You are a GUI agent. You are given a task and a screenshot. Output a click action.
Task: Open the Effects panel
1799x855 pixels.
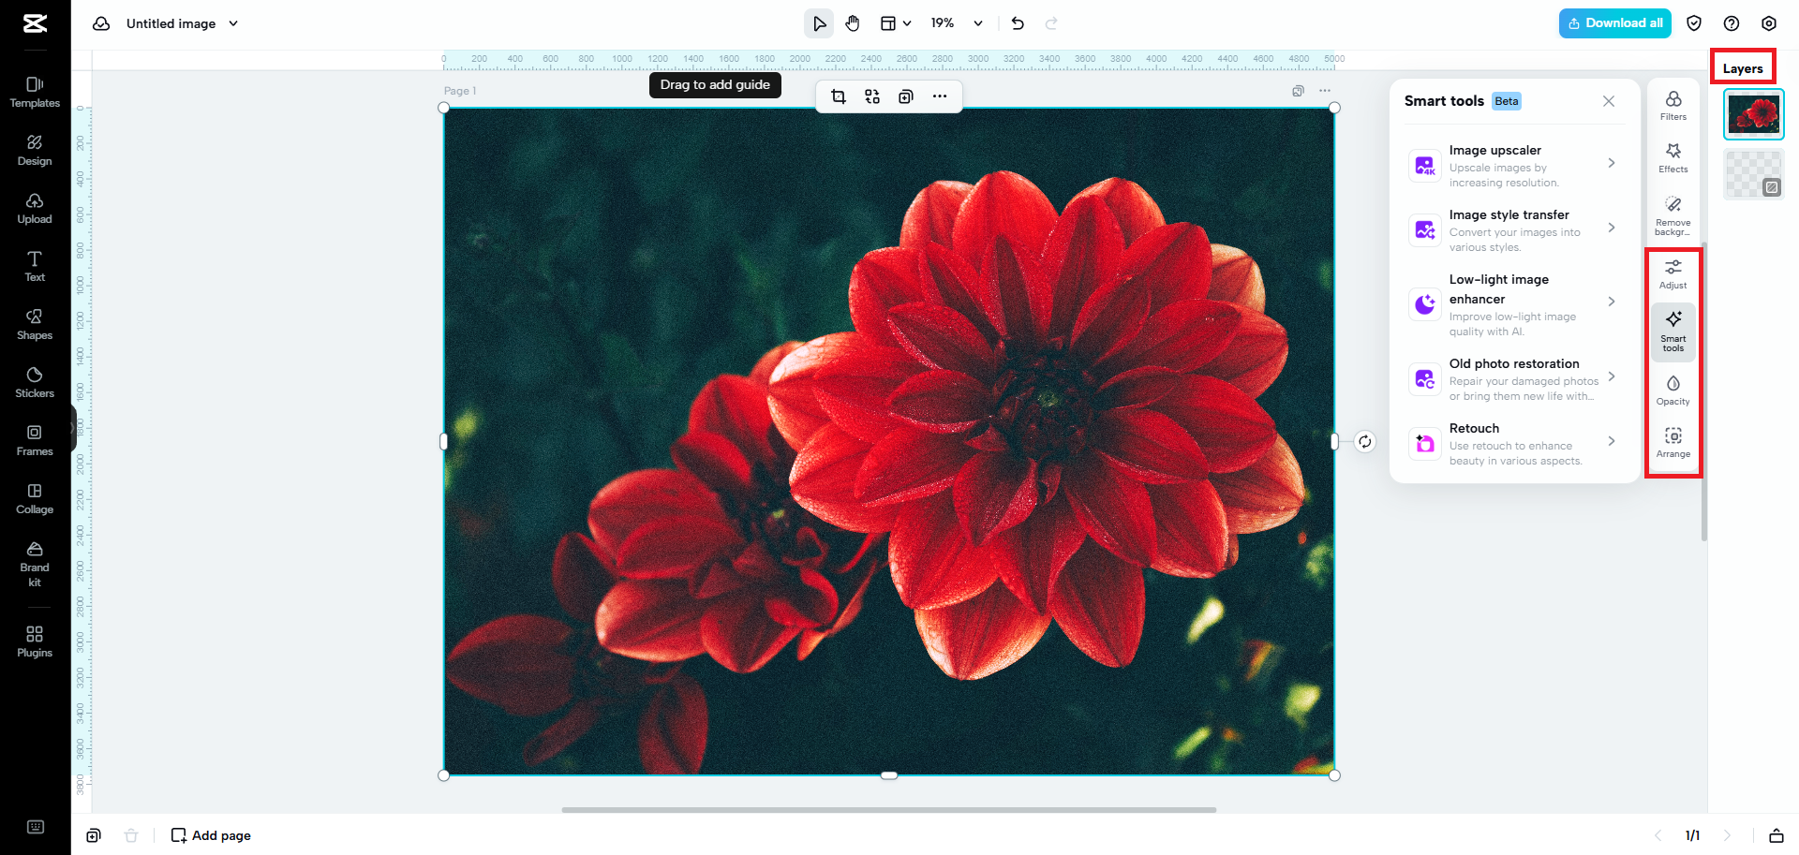(1673, 158)
